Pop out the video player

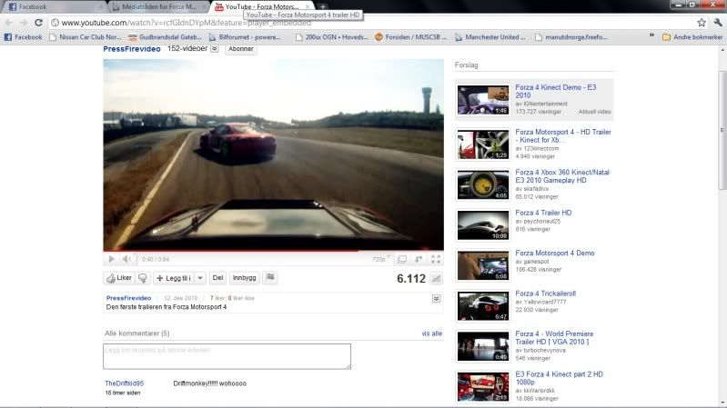point(419,259)
